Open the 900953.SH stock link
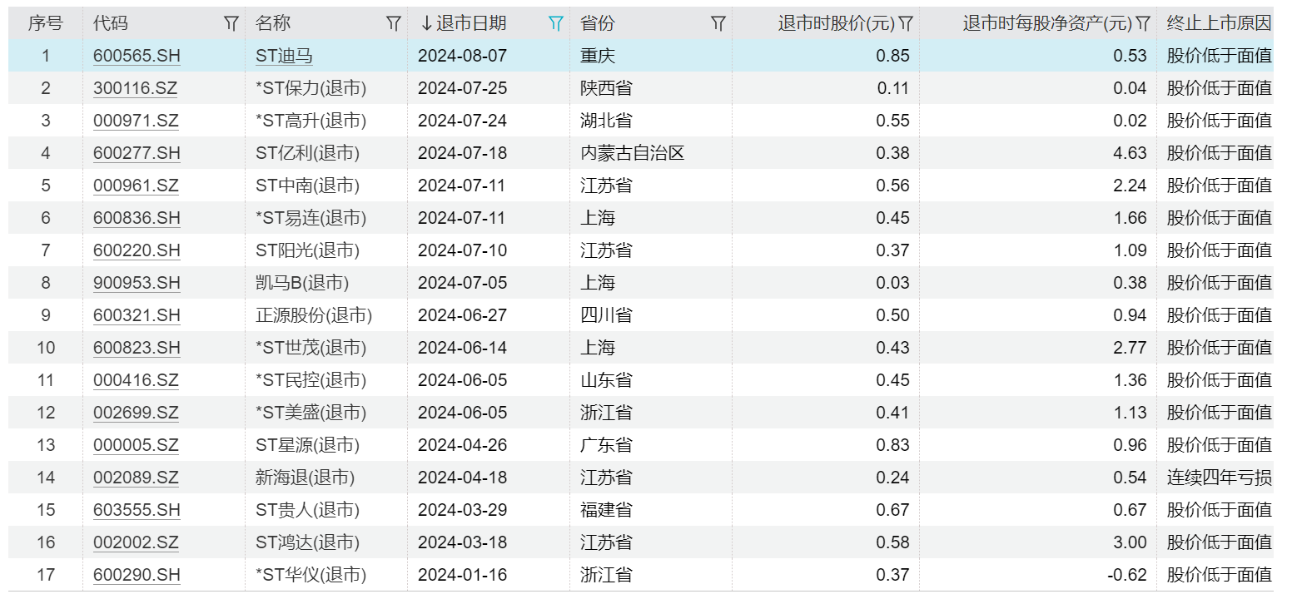1292x599 pixels. [137, 284]
